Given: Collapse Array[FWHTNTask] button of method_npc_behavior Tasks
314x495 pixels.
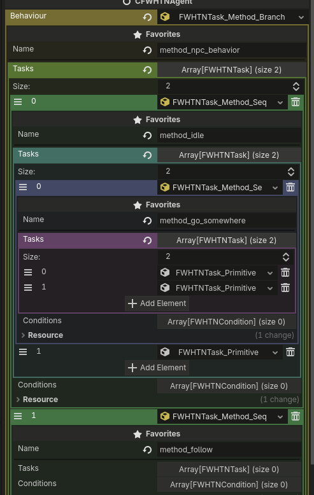Looking at the screenshot, I should [x=231, y=70].
